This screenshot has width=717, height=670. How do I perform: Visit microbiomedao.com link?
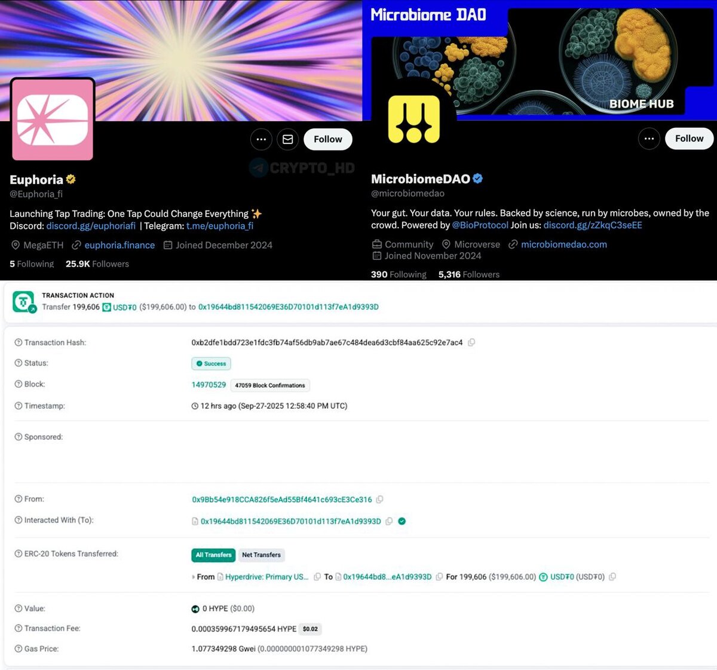point(564,244)
